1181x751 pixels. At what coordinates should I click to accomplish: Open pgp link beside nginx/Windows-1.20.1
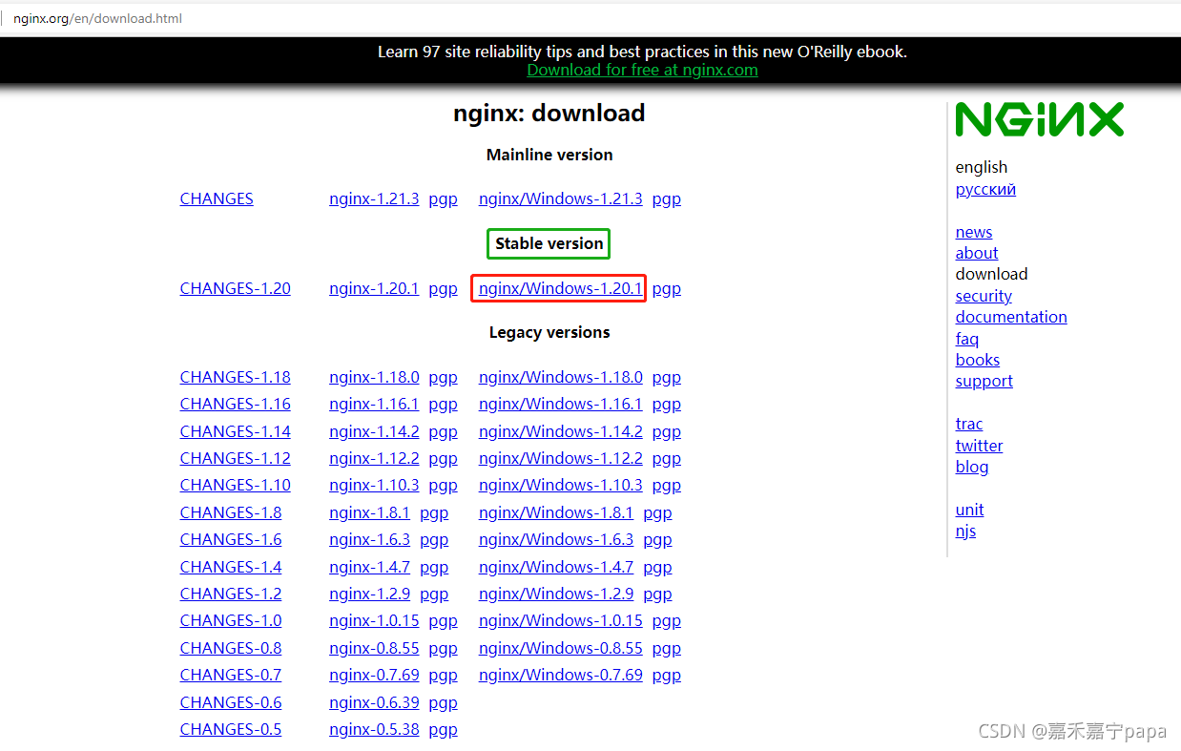(x=667, y=288)
